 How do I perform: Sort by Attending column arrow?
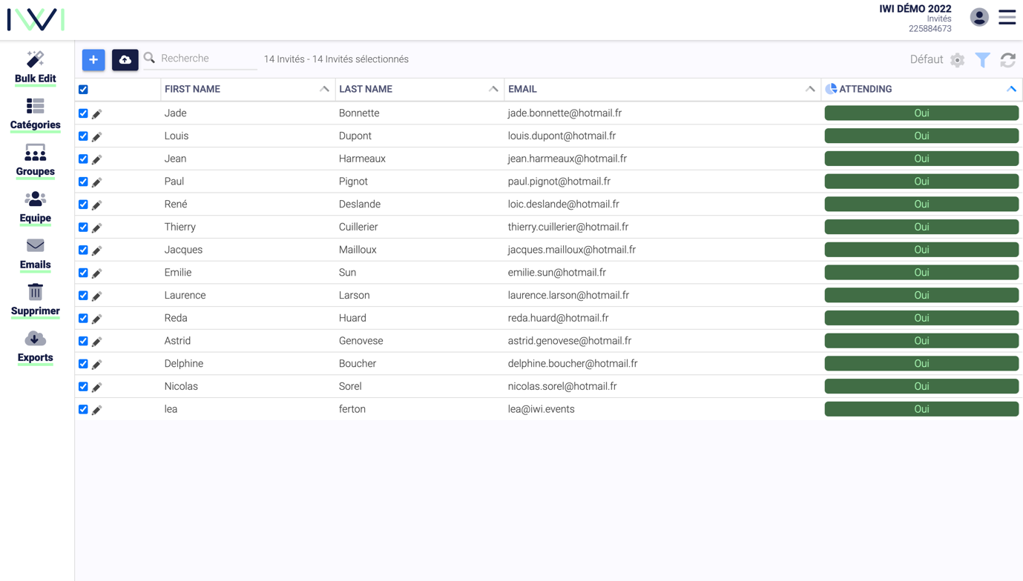(1011, 89)
